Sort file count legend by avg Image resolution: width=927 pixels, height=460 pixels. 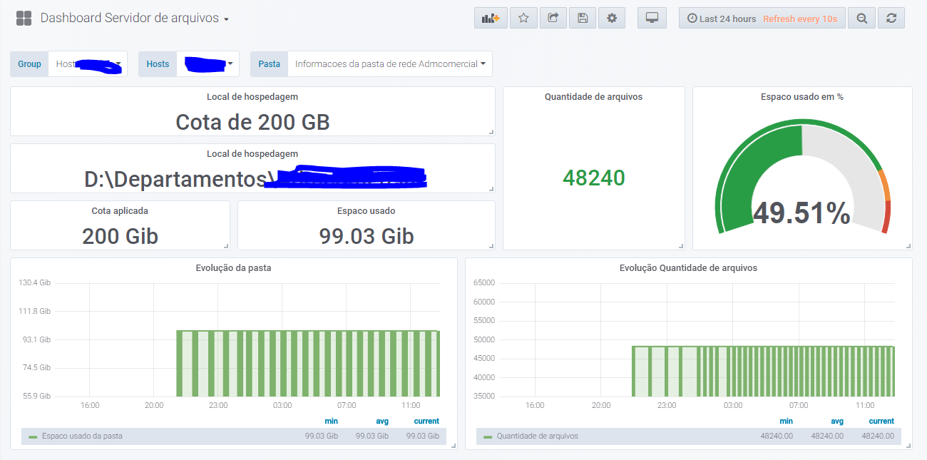click(837, 421)
